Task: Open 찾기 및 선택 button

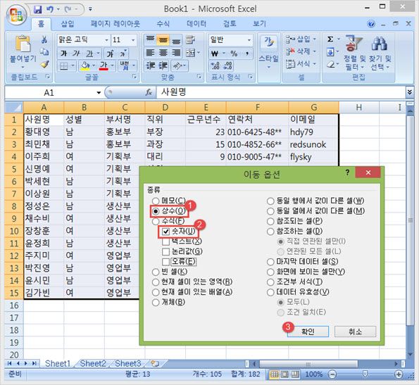Action: point(380,53)
